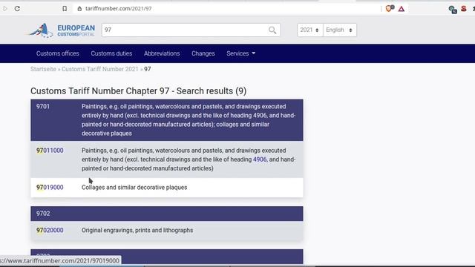Screen dimensions: 475x267
Task: Open Abbreviations menu item
Action: click(x=162, y=53)
